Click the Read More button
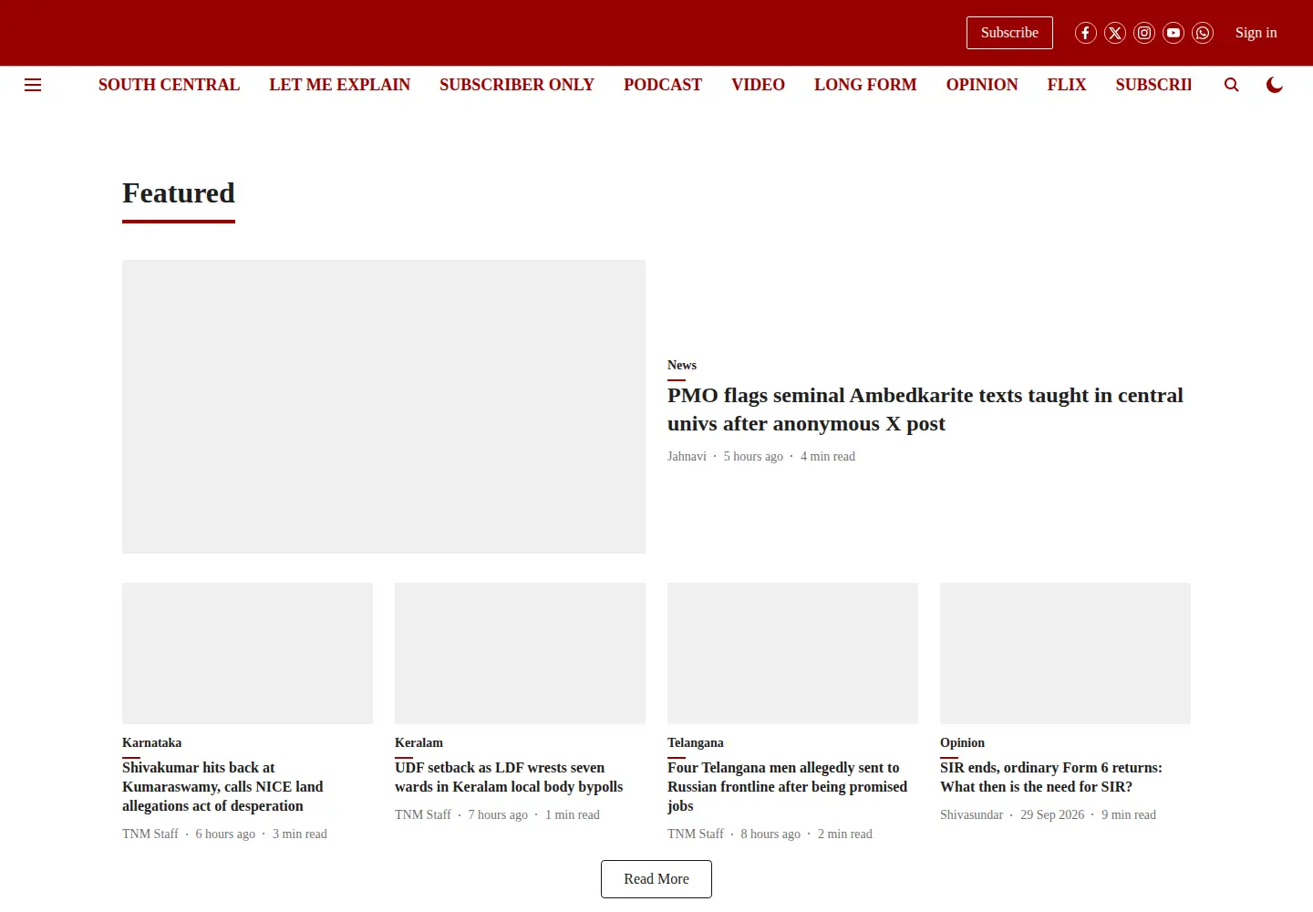1313x912 pixels. click(x=656, y=879)
